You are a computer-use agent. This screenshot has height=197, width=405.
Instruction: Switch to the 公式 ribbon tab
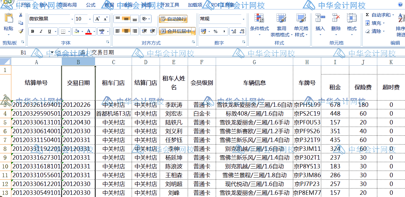click(91, 5)
